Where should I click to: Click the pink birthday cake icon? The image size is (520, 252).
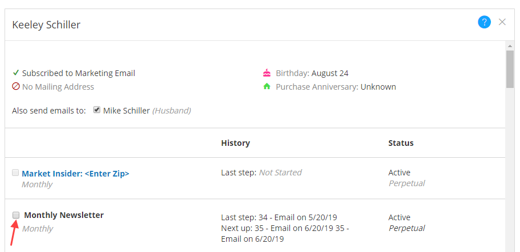click(267, 73)
